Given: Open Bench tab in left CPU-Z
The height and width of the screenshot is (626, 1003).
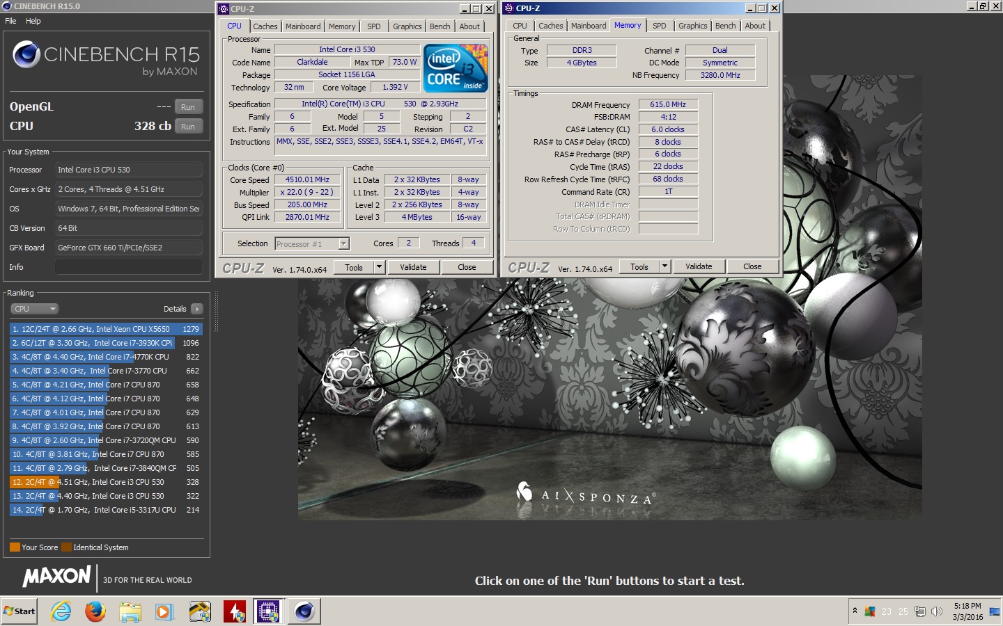Looking at the screenshot, I should pyautogui.click(x=440, y=26).
